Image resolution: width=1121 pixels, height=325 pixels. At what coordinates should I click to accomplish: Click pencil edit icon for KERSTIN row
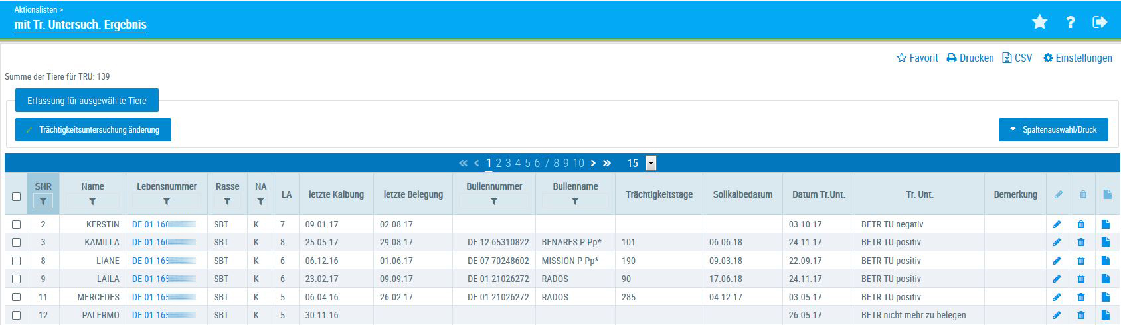point(1057,225)
